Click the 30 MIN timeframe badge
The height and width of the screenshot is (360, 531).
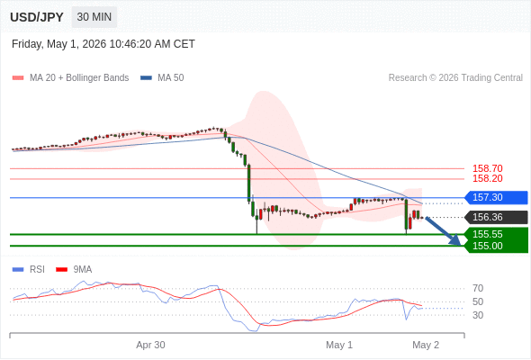point(94,17)
